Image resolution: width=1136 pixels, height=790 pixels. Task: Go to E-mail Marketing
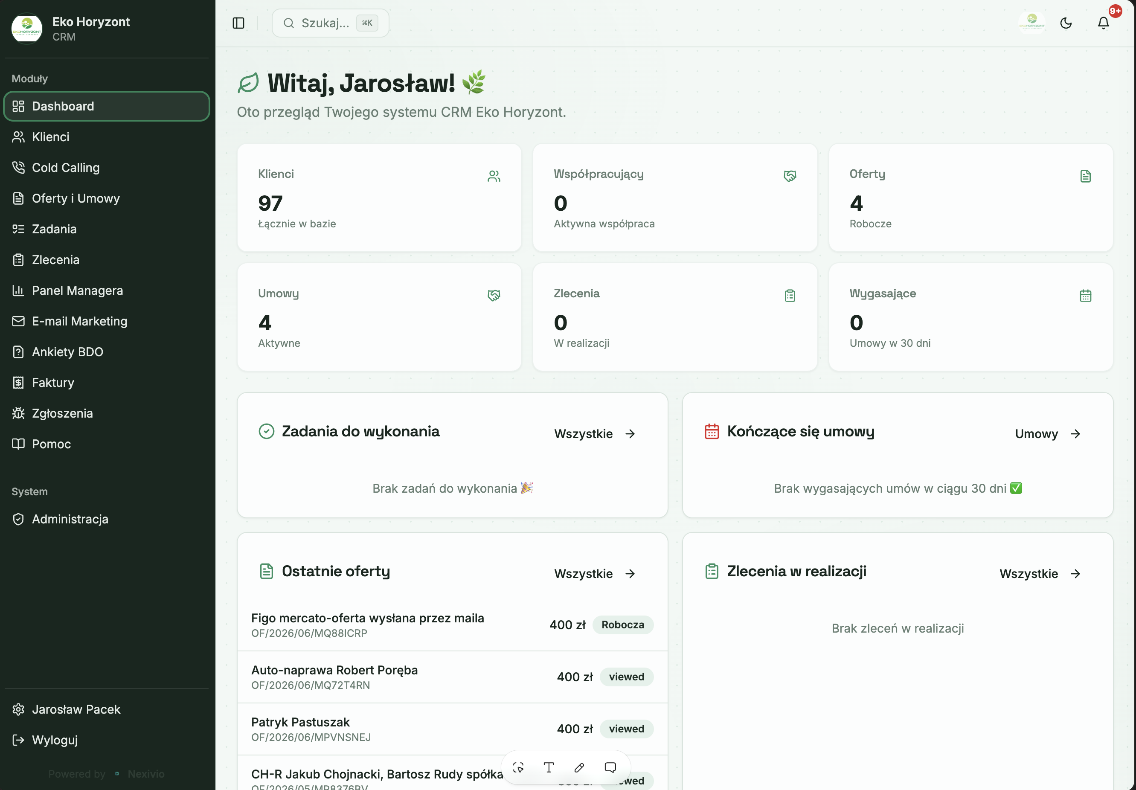pos(106,321)
